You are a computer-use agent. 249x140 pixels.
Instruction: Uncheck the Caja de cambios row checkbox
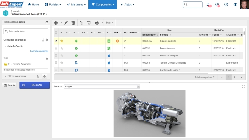pyautogui.click(x=56, y=41)
